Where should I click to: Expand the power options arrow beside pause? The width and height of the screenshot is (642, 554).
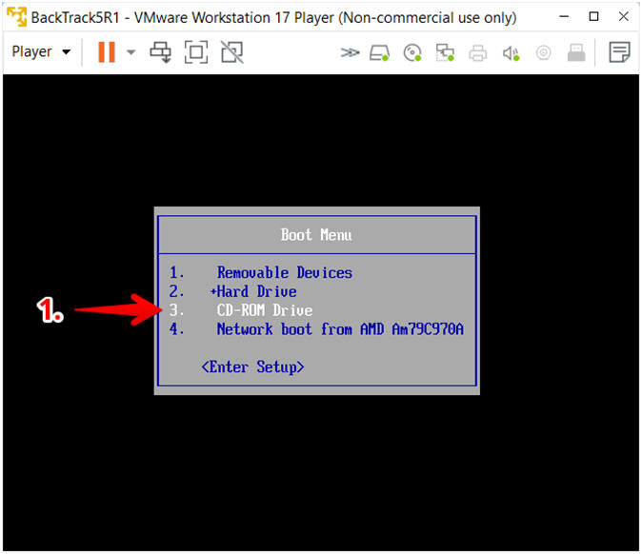click(x=131, y=52)
